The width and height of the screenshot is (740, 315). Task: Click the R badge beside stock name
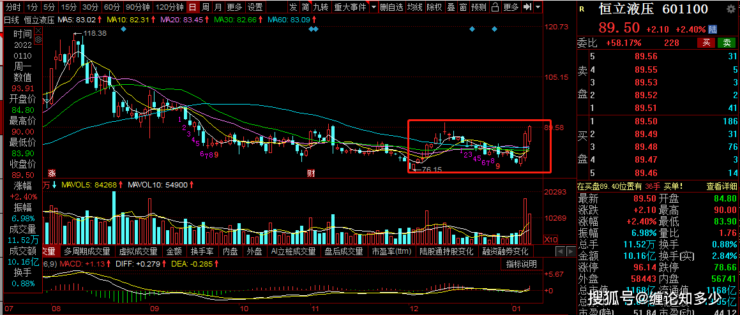[581, 9]
